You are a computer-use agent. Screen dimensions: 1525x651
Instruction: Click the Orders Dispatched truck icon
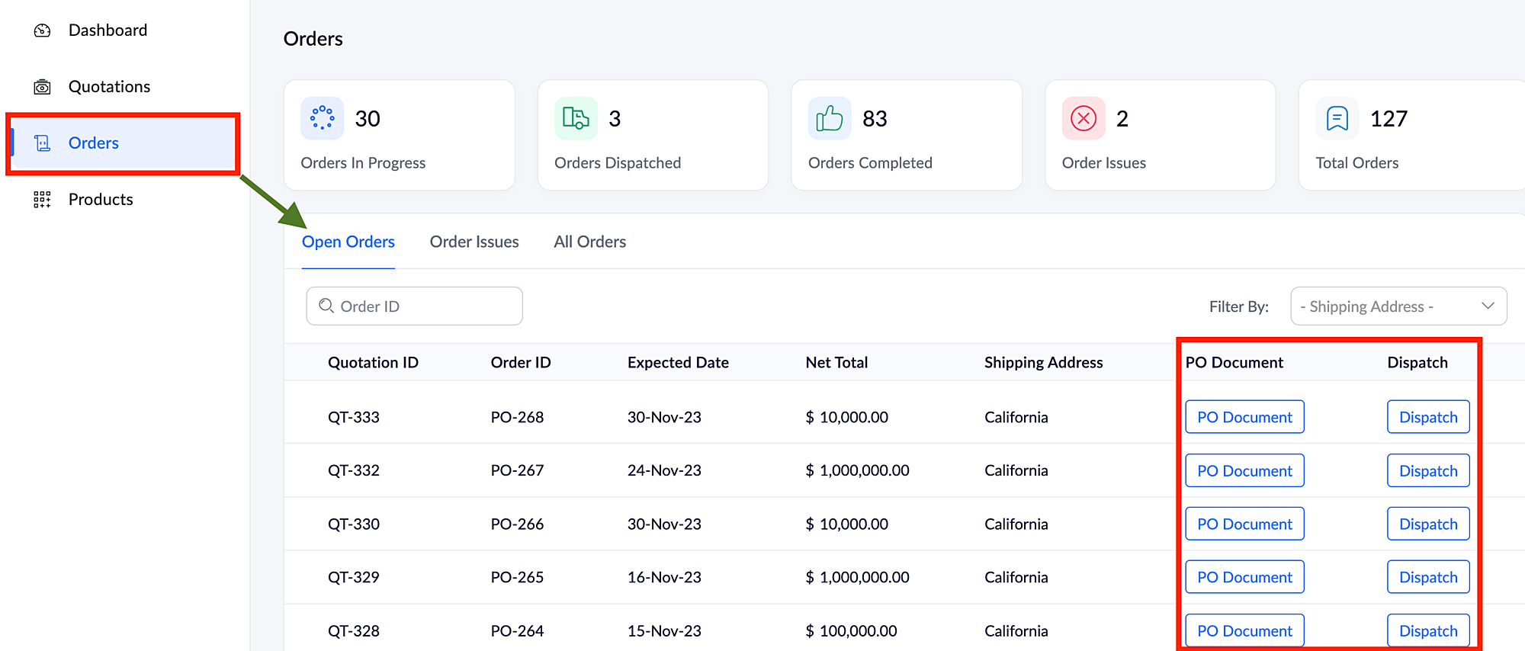click(576, 118)
